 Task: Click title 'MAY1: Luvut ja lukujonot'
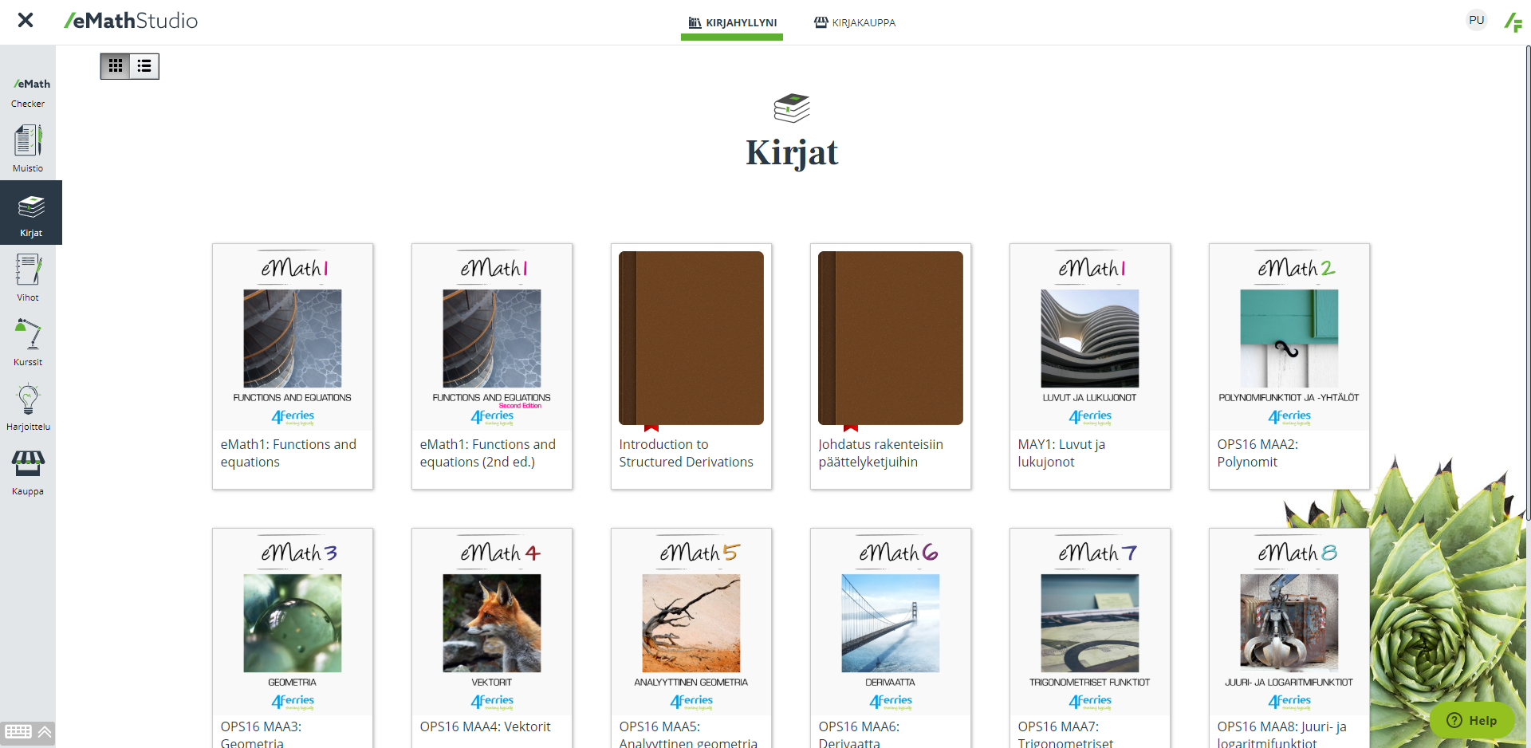[1061, 453]
